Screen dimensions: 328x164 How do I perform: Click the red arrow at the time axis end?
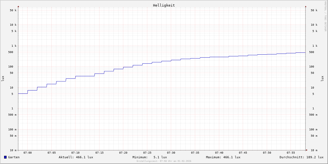[x=307, y=150]
